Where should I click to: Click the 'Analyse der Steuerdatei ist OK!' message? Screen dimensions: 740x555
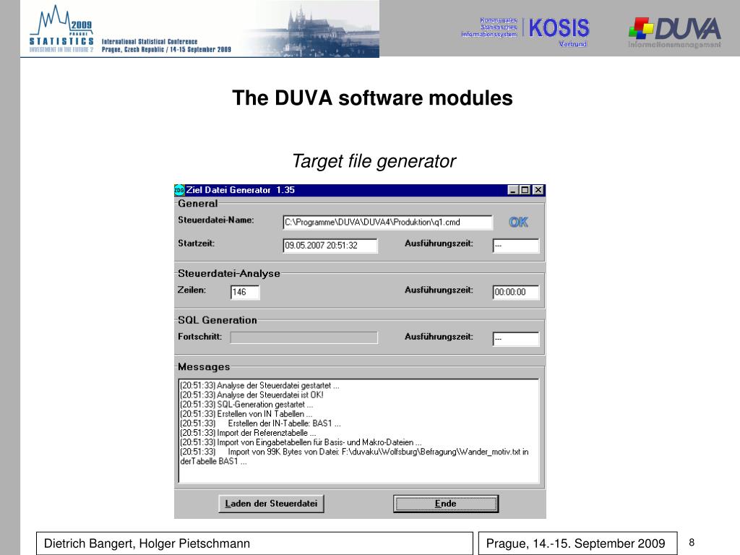(251, 395)
